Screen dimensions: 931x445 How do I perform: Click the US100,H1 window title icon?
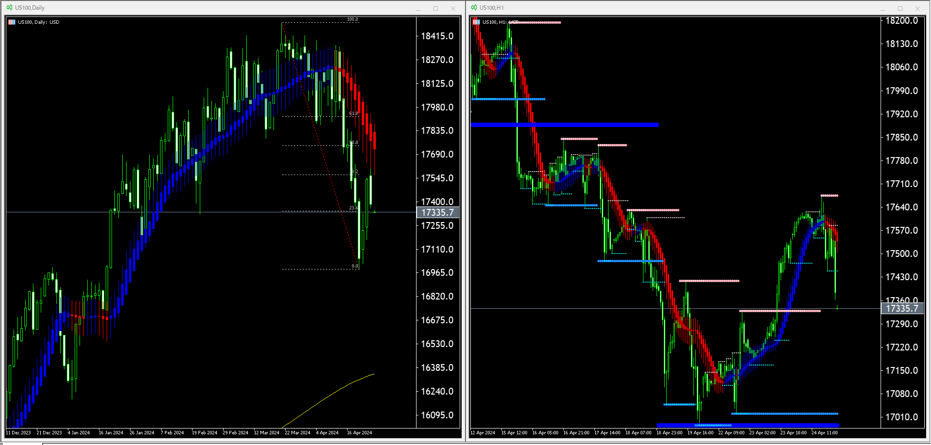[474, 8]
